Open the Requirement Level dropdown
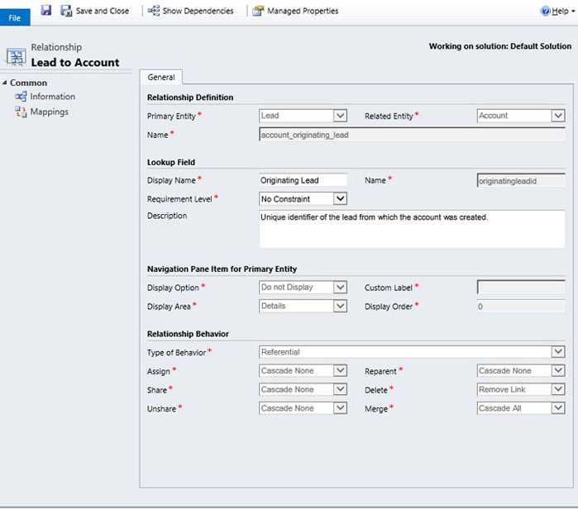This screenshot has width=578, height=509. coord(340,198)
